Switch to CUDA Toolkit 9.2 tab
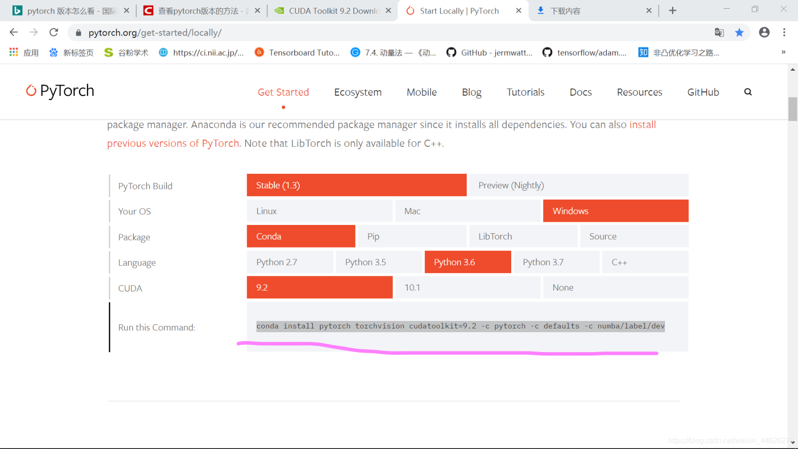Image resolution: width=798 pixels, height=449 pixels. pyautogui.click(x=332, y=11)
